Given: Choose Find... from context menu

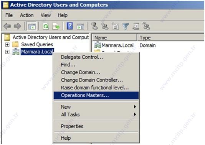Looking at the screenshot, I should pyautogui.click(x=96, y=65).
